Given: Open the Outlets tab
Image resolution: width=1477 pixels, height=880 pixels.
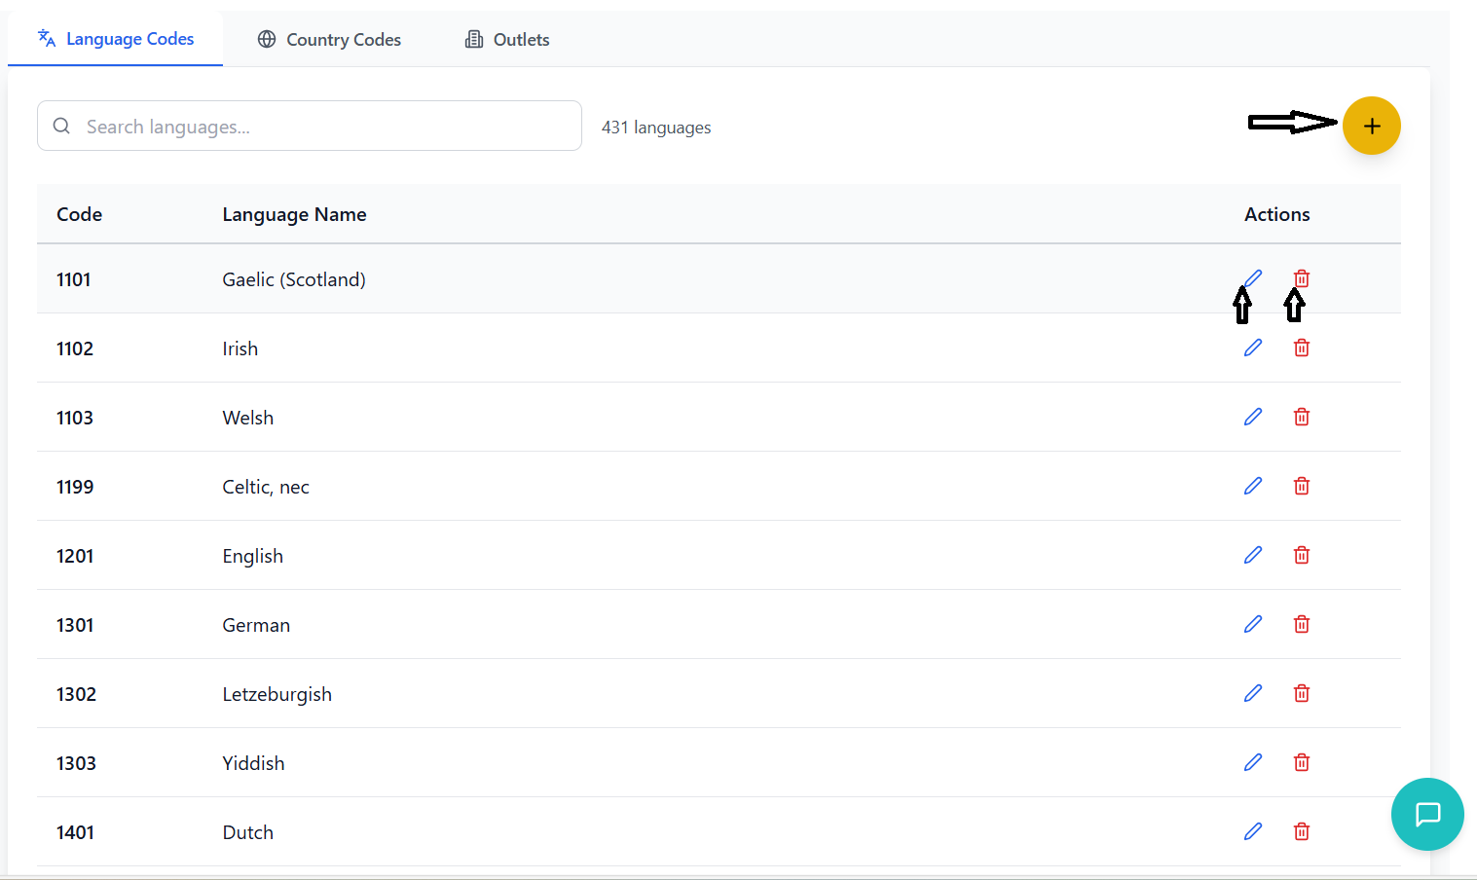Looking at the screenshot, I should pyautogui.click(x=507, y=40).
